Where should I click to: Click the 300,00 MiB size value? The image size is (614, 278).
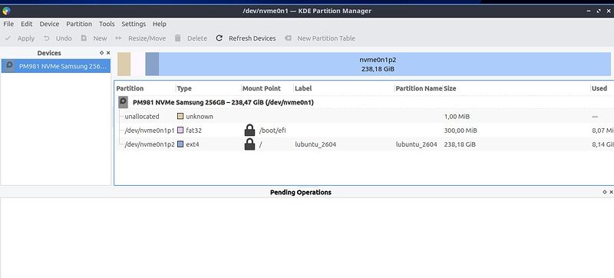(460, 131)
